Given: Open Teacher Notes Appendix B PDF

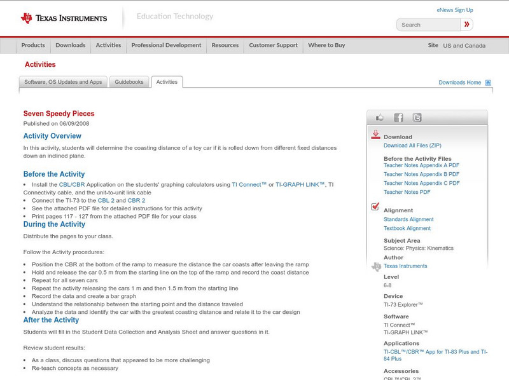Looking at the screenshot, I should pos(421,174).
